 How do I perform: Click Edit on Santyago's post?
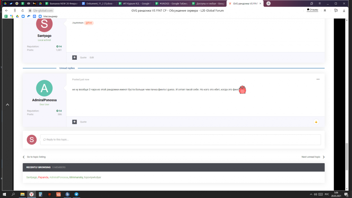click(x=92, y=57)
